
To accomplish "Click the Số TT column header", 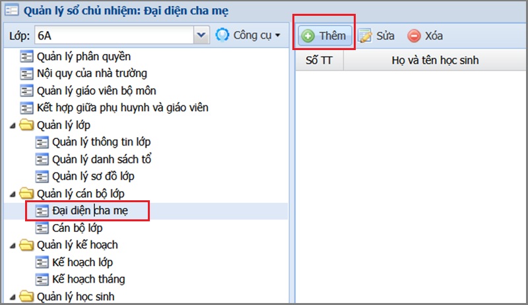I will [x=319, y=60].
